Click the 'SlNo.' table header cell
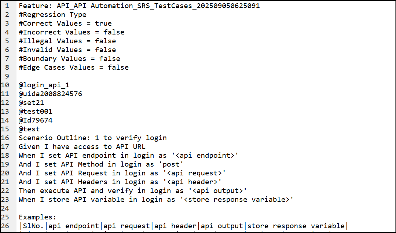Screen dimensions: 396x233 (x=33, y=226)
